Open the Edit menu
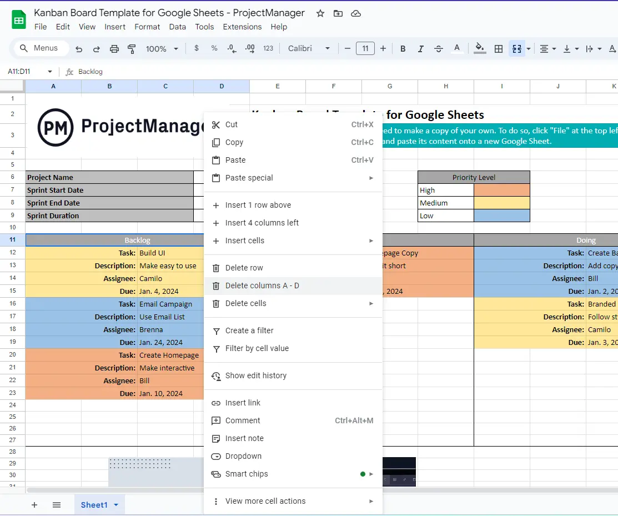The height and width of the screenshot is (516, 618). 63,27
